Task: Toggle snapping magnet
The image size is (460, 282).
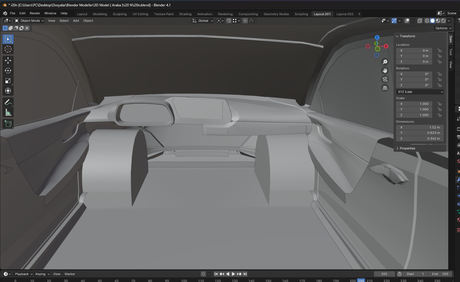Action: tap(229, 21)
